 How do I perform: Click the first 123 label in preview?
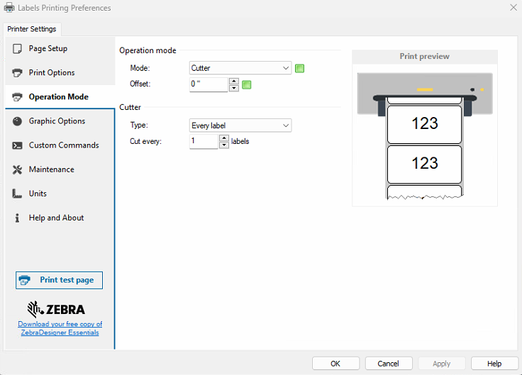424,124
